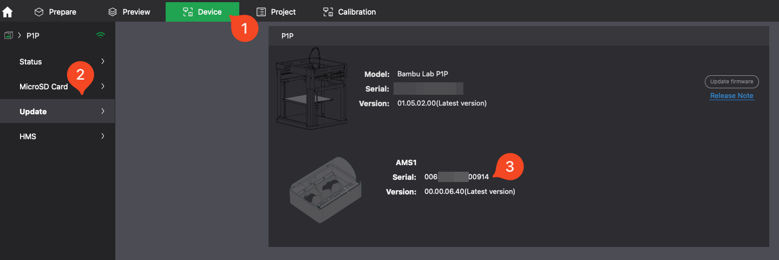Open the Prepare tab
The image size is (779, 260).
pos(55,11)
